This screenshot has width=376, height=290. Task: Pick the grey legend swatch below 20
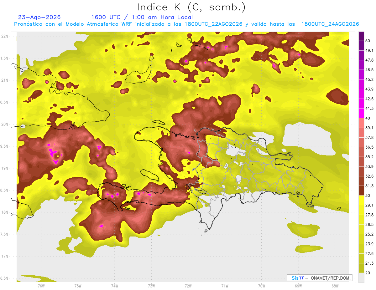[x=361, y=278]
